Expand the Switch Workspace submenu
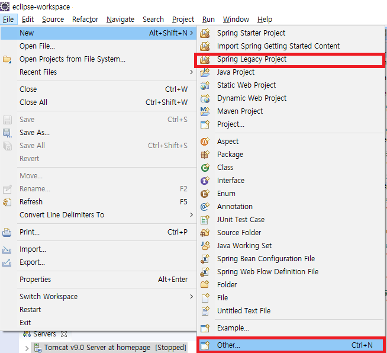 coord(192,296)
